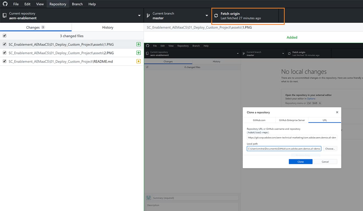This screenshot has width=363, height=211.
Task: Click the repository icon beside aem-enablement
Action: [x=4, y=16]
